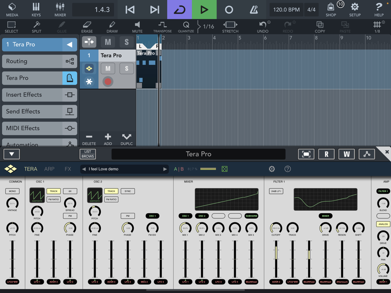Image resolution: width=391 pixels, height=293 pixels.
Task: Enable the metronome
Action: click(254, 10)
